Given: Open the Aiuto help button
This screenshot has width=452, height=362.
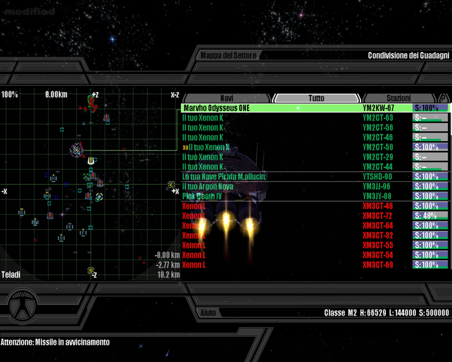Looking at the screenshot, I should point(208,313).
